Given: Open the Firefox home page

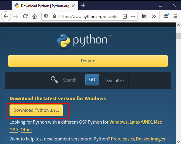Looking at the screenshot, I should (x=35, y=16).
